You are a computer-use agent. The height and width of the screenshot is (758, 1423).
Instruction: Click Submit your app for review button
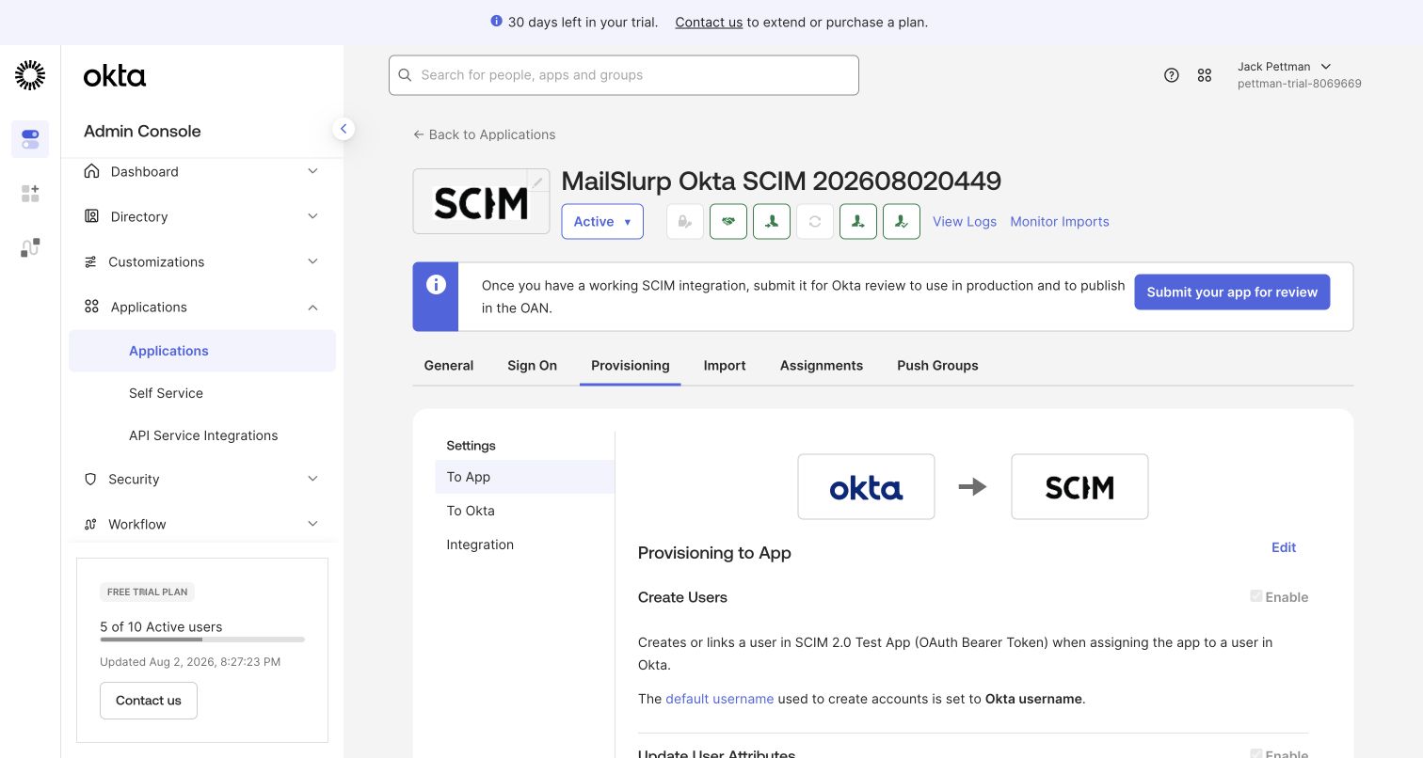[1232, 292]
